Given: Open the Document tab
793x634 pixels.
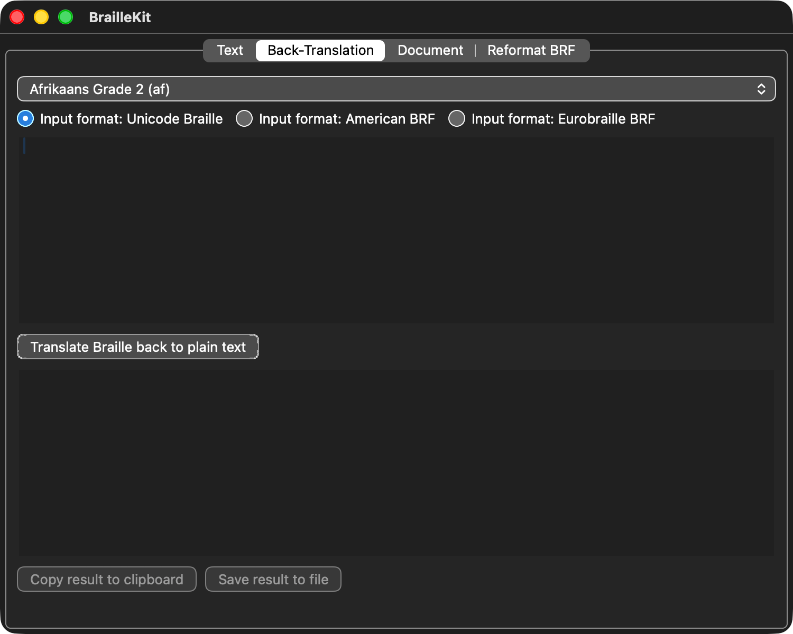Looking at the screenshot, I should click(430, 50).
